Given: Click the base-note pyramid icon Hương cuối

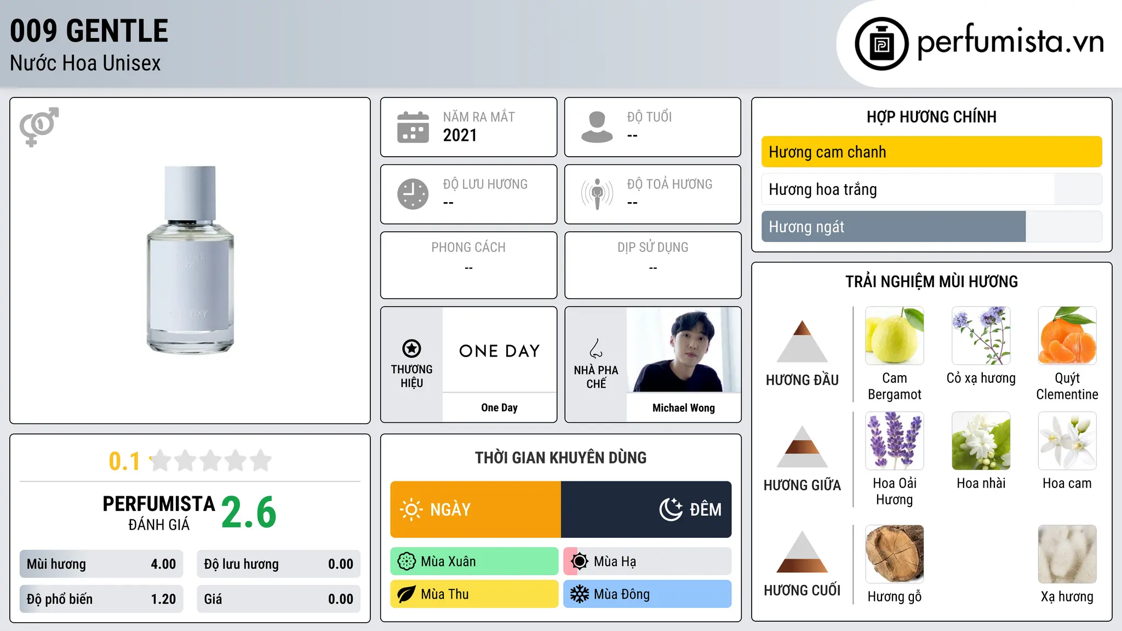Looking at the screenshot, I should 802,552.
